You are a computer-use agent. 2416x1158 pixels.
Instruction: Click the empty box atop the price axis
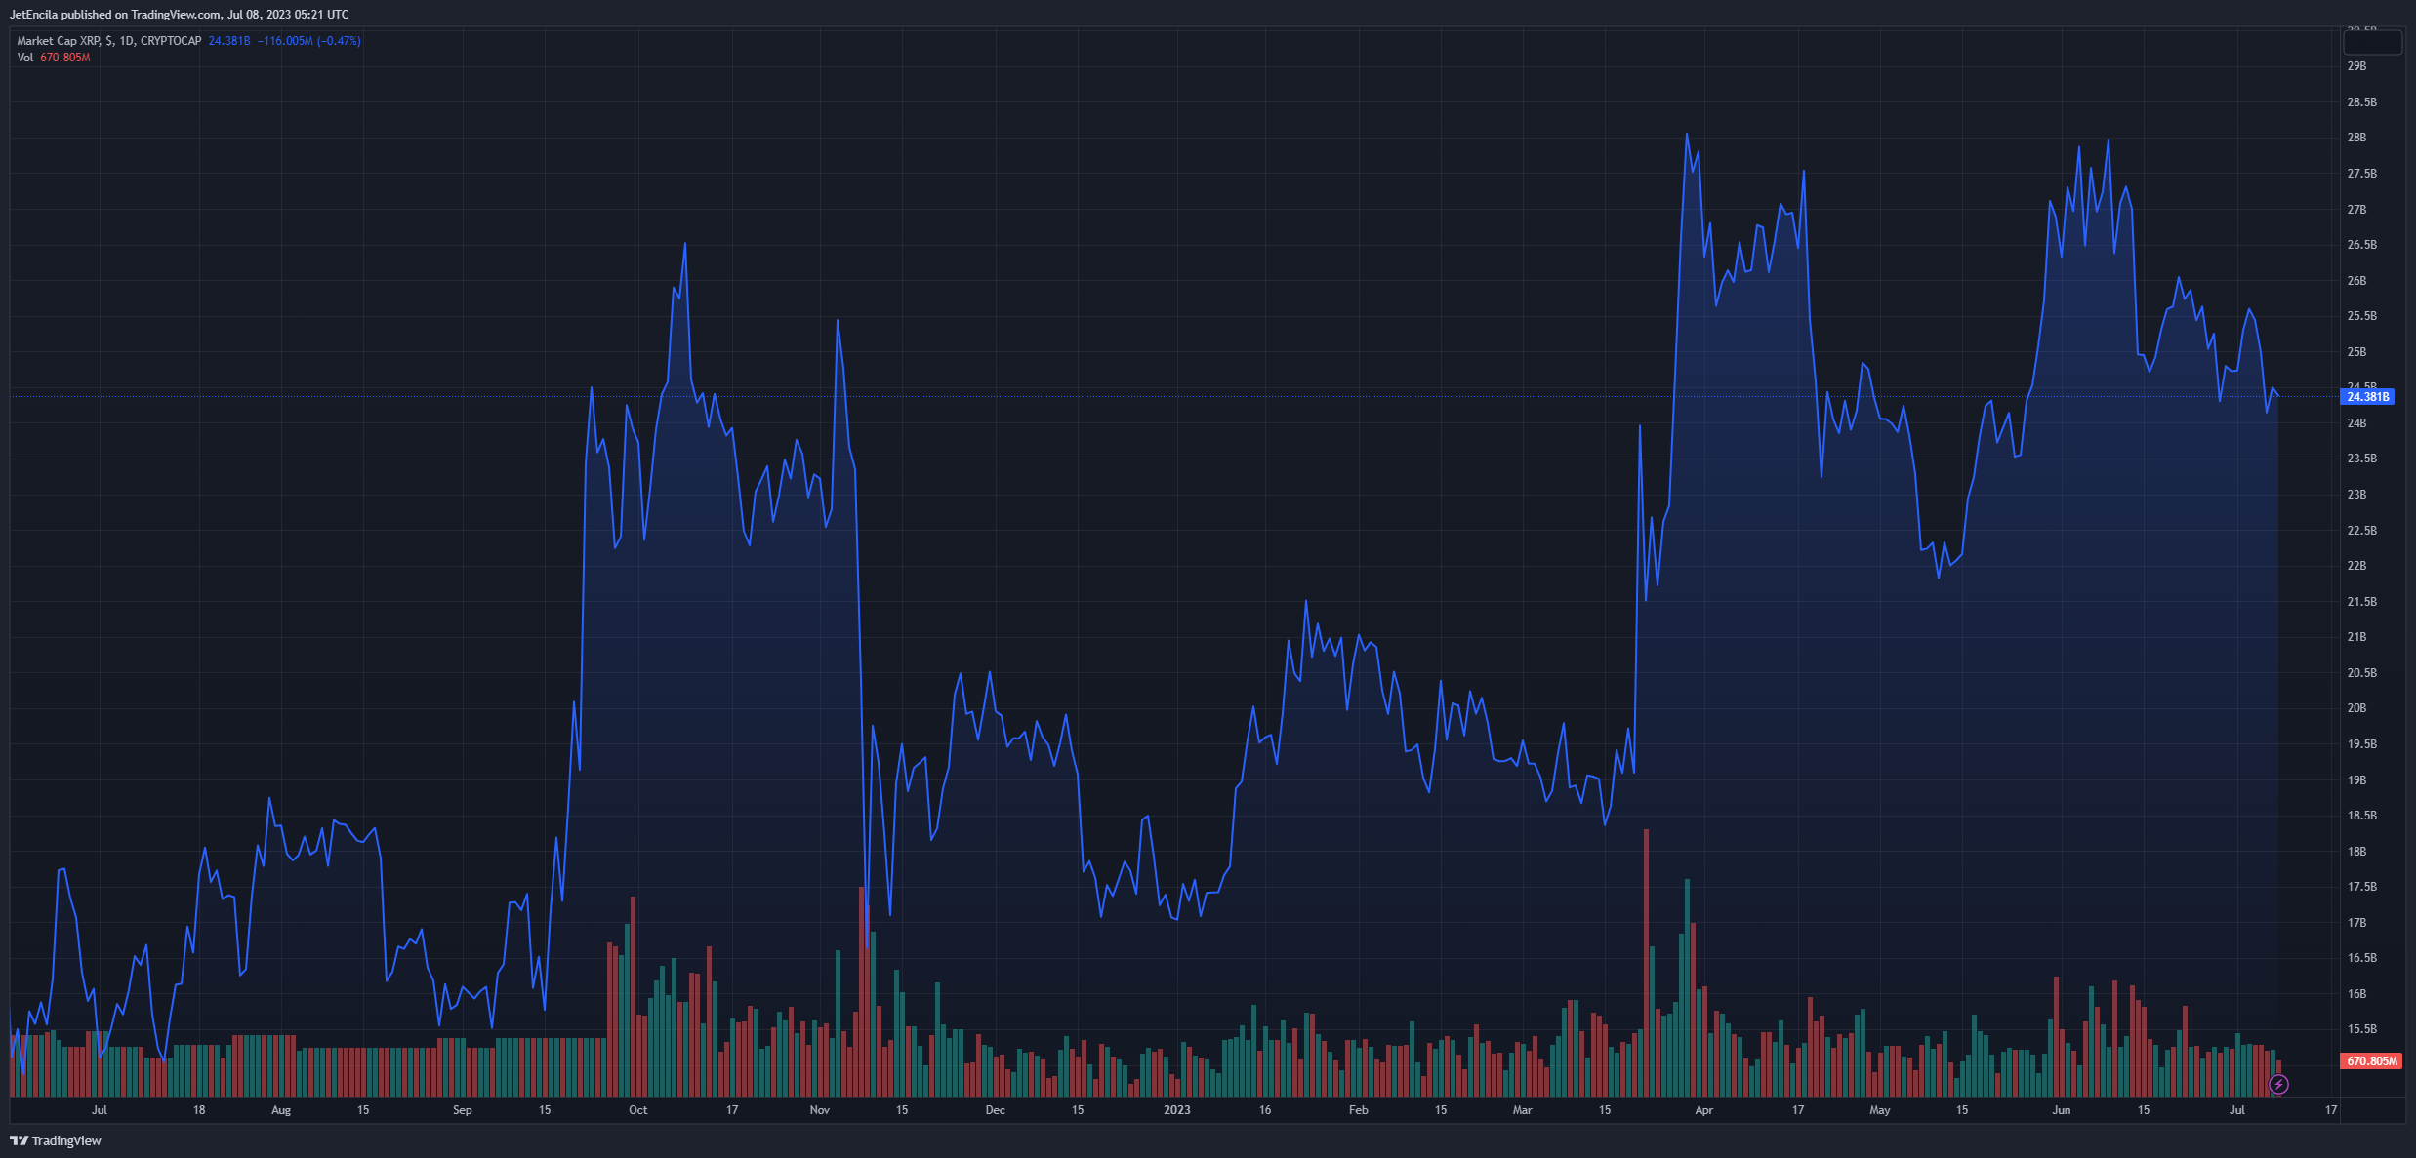point(2372,43)
